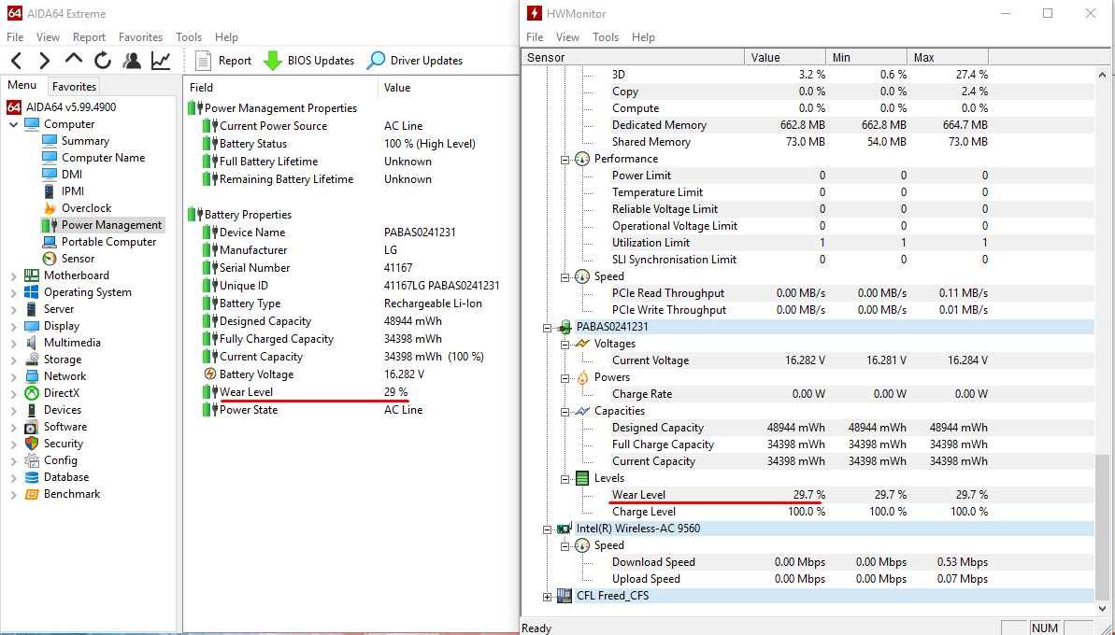The height and width of the screenshot is (635, 1115).
Task: Click the Max column header in HWMonitor
Action: pyautogui.click(x=948, y=58)
